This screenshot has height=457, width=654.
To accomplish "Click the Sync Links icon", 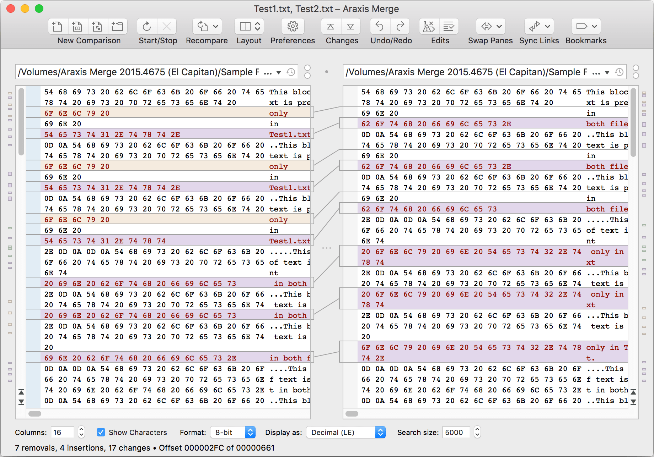I will (x=535, y=26).
